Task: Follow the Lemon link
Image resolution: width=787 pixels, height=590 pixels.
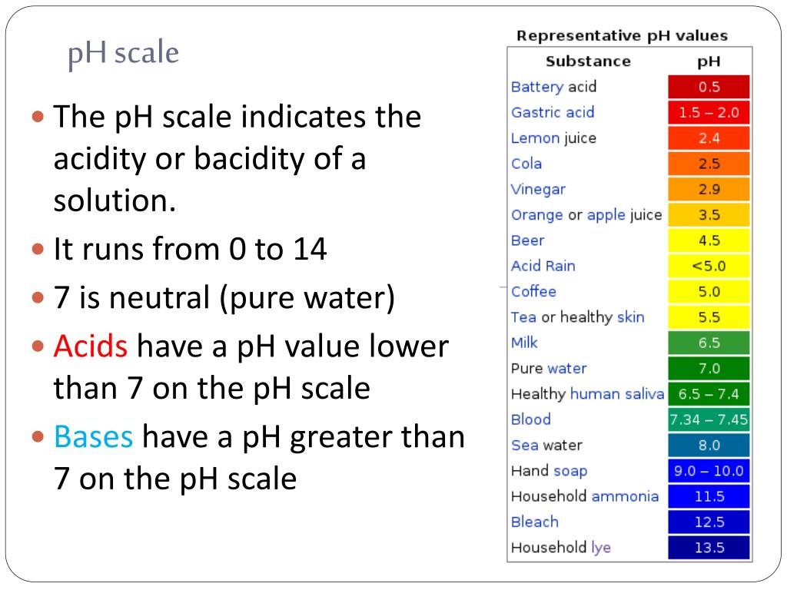Action: [535, 138]
